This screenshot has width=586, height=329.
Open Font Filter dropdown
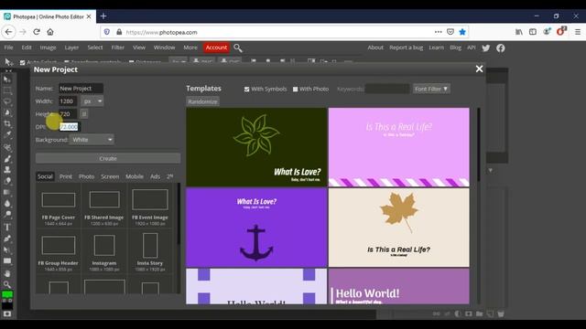click(x=431, y=89)
